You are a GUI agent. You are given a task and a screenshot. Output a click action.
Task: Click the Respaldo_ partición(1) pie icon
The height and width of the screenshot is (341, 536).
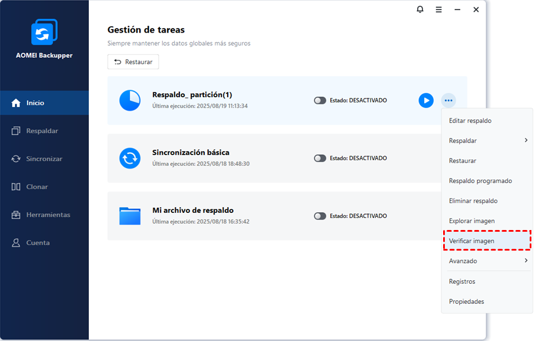130,100
